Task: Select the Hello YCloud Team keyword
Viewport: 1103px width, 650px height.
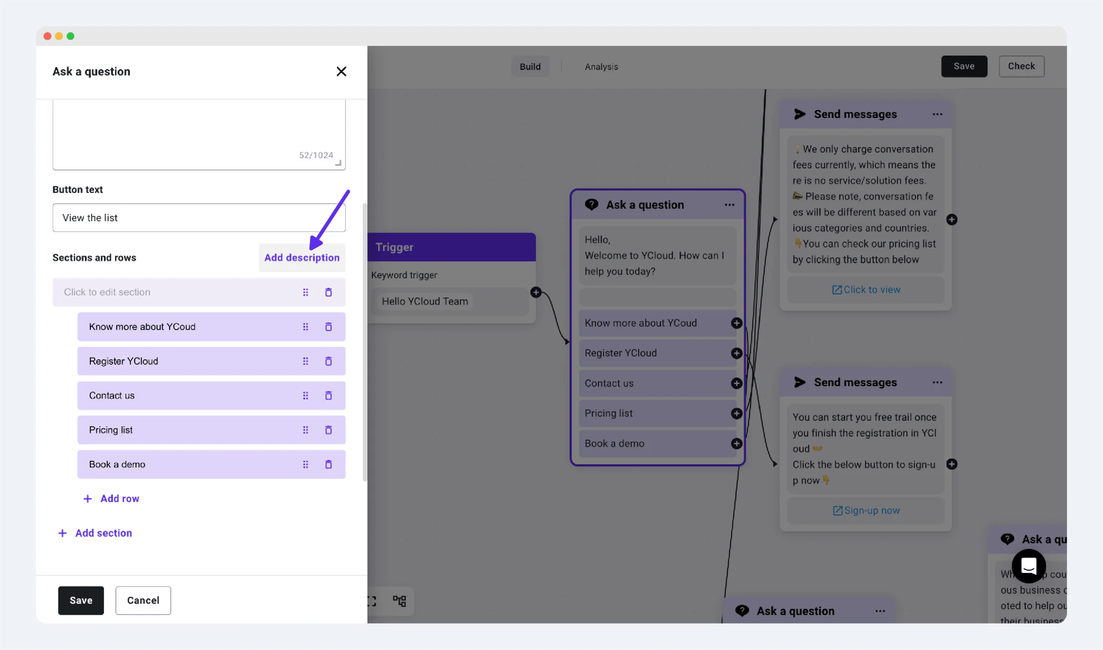Action: (425, 301)
